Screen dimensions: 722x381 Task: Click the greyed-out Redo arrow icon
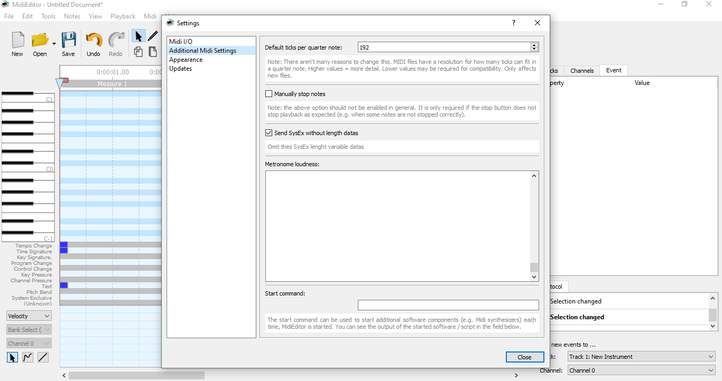[116, 40]
